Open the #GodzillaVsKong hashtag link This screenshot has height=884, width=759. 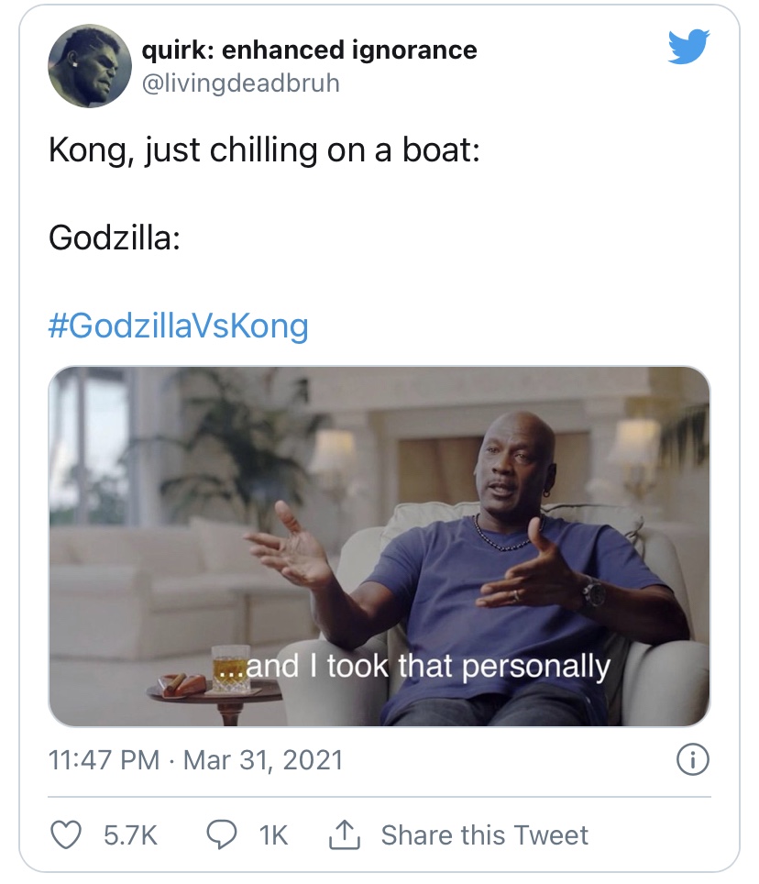pyautogui.click(x=178, y=325)
